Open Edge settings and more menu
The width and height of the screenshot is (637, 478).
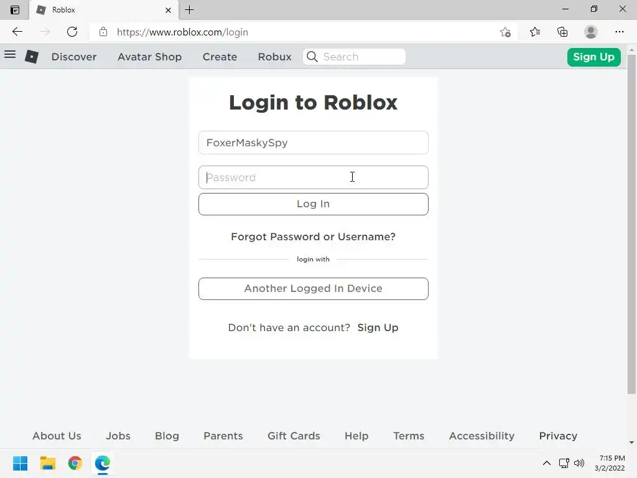(x=619, y=32)
